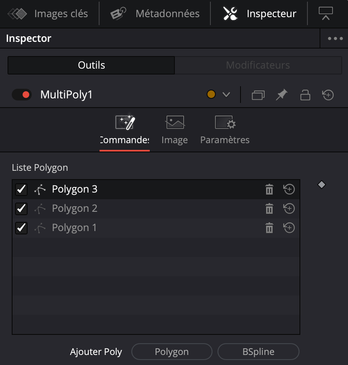Click the viewer expand icon at top right
Image resolution: width=348 pixels, height=365 pixels.
coord(326,14)
